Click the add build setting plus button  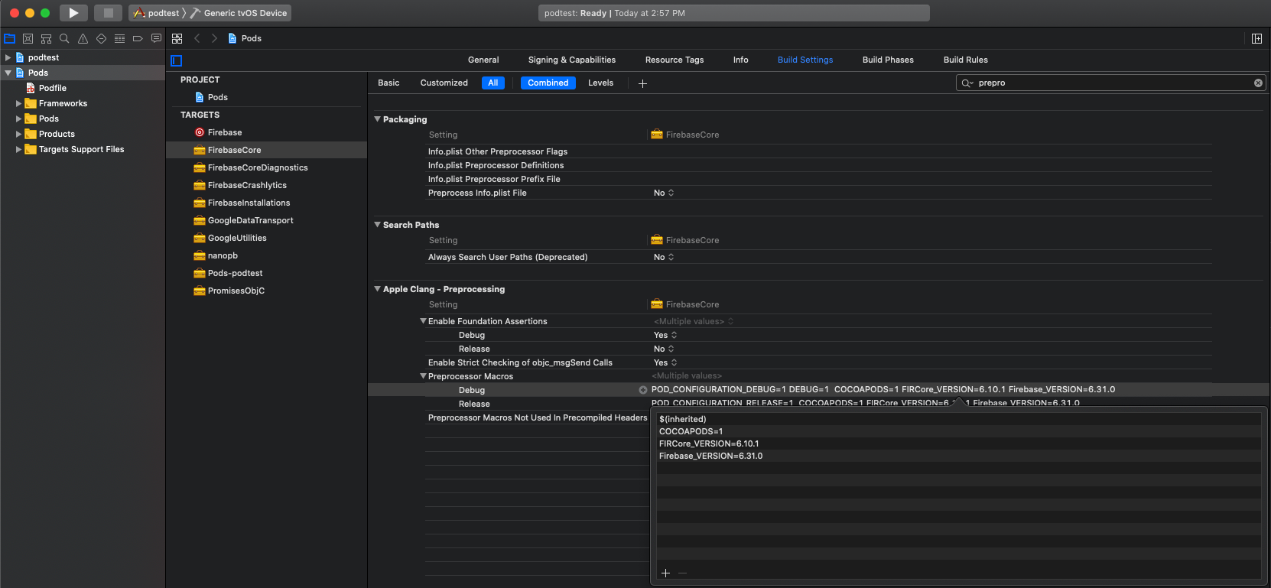pos(642,83)
